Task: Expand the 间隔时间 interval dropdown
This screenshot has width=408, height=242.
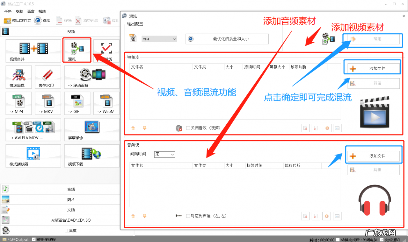Action: (x=164, y=154)
